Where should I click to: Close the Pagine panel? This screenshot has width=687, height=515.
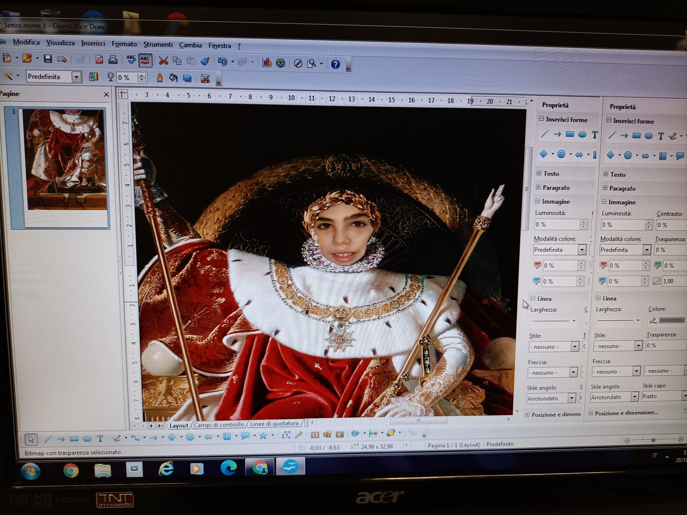(106, 94)
